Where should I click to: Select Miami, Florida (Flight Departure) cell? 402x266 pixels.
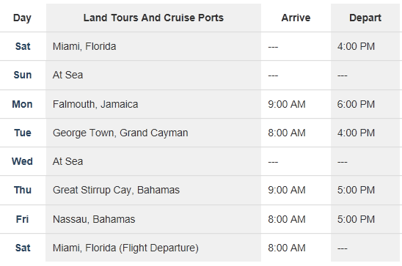click(125, 248)
